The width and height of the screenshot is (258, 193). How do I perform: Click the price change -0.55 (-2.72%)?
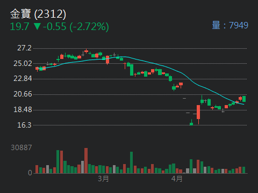pyautogui.click(x=76, y=27)
